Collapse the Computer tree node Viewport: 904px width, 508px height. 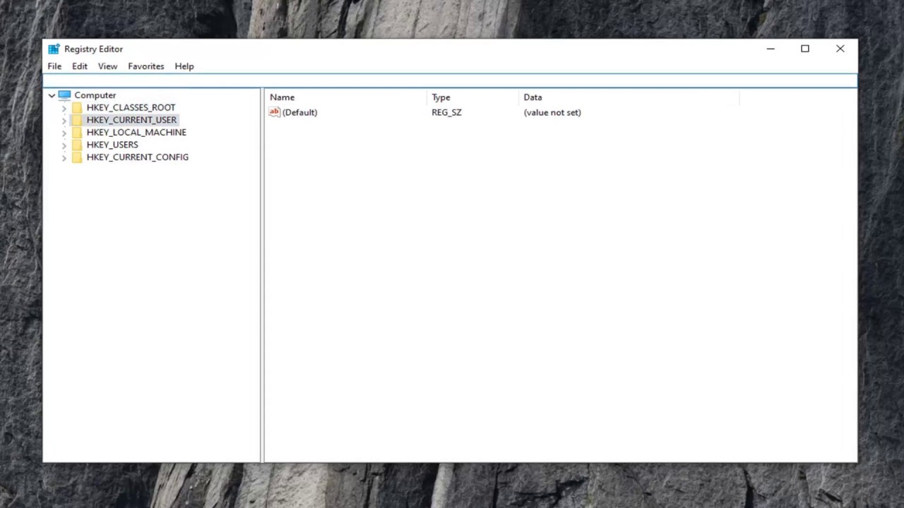(x=52, y=95)
